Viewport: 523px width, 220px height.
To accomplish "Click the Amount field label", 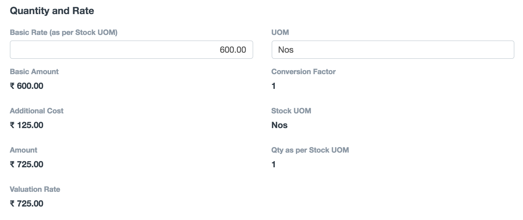I will pyautogui.click(x=23, y=150).
